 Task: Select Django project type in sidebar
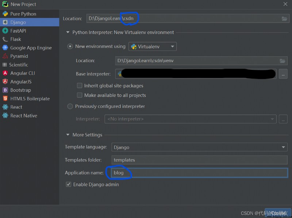coord(30,22)
